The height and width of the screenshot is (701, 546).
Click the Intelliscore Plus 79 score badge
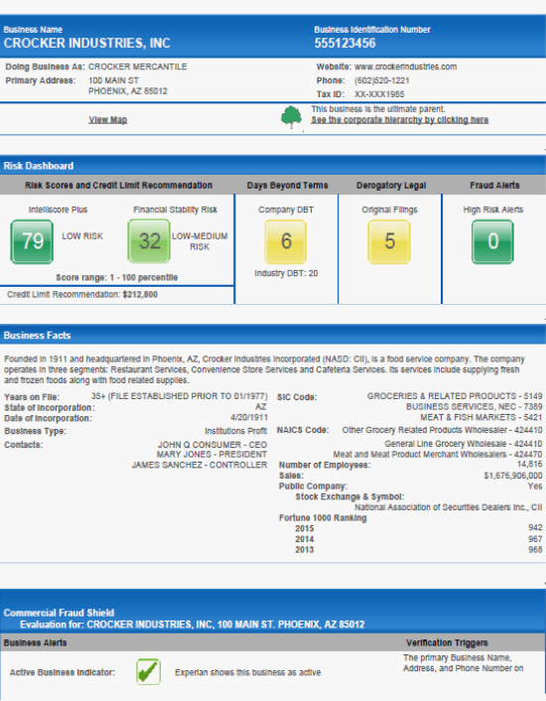[32, 241]
